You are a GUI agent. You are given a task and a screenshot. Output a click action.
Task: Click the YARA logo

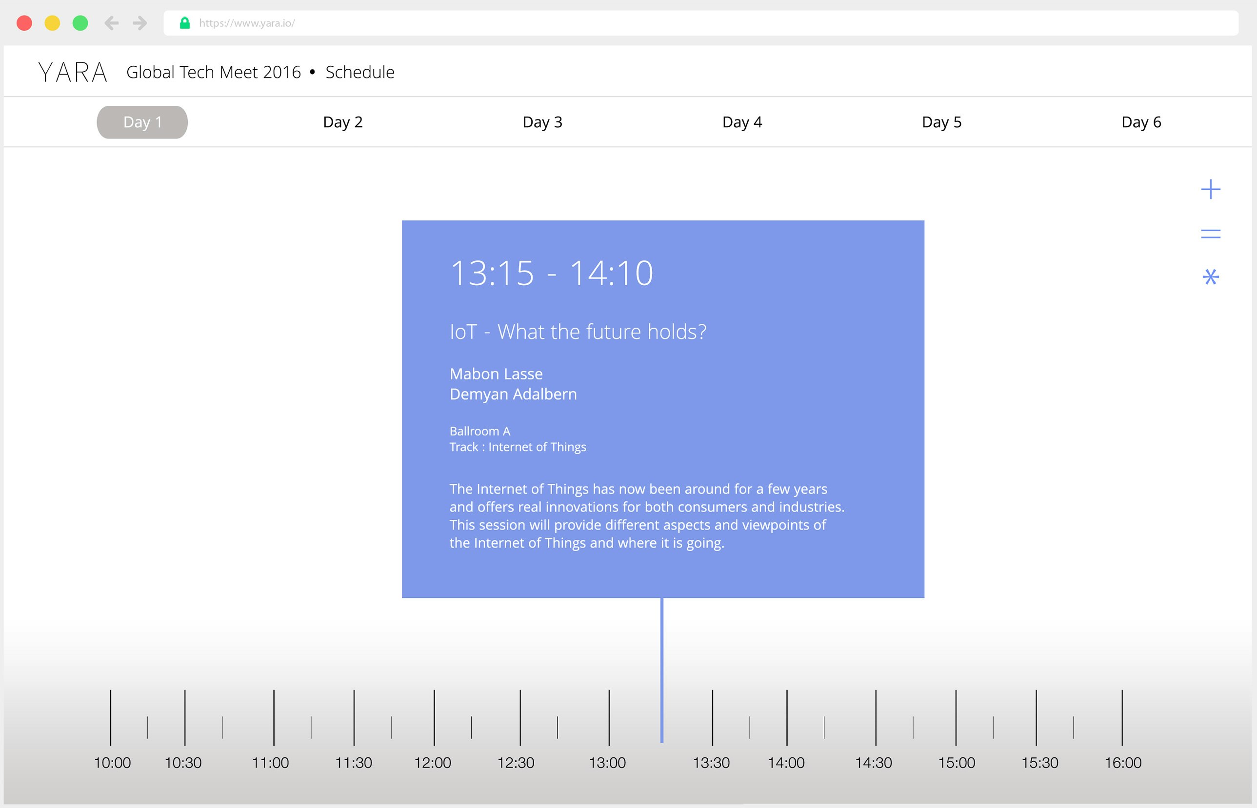[x=73, y=72]
